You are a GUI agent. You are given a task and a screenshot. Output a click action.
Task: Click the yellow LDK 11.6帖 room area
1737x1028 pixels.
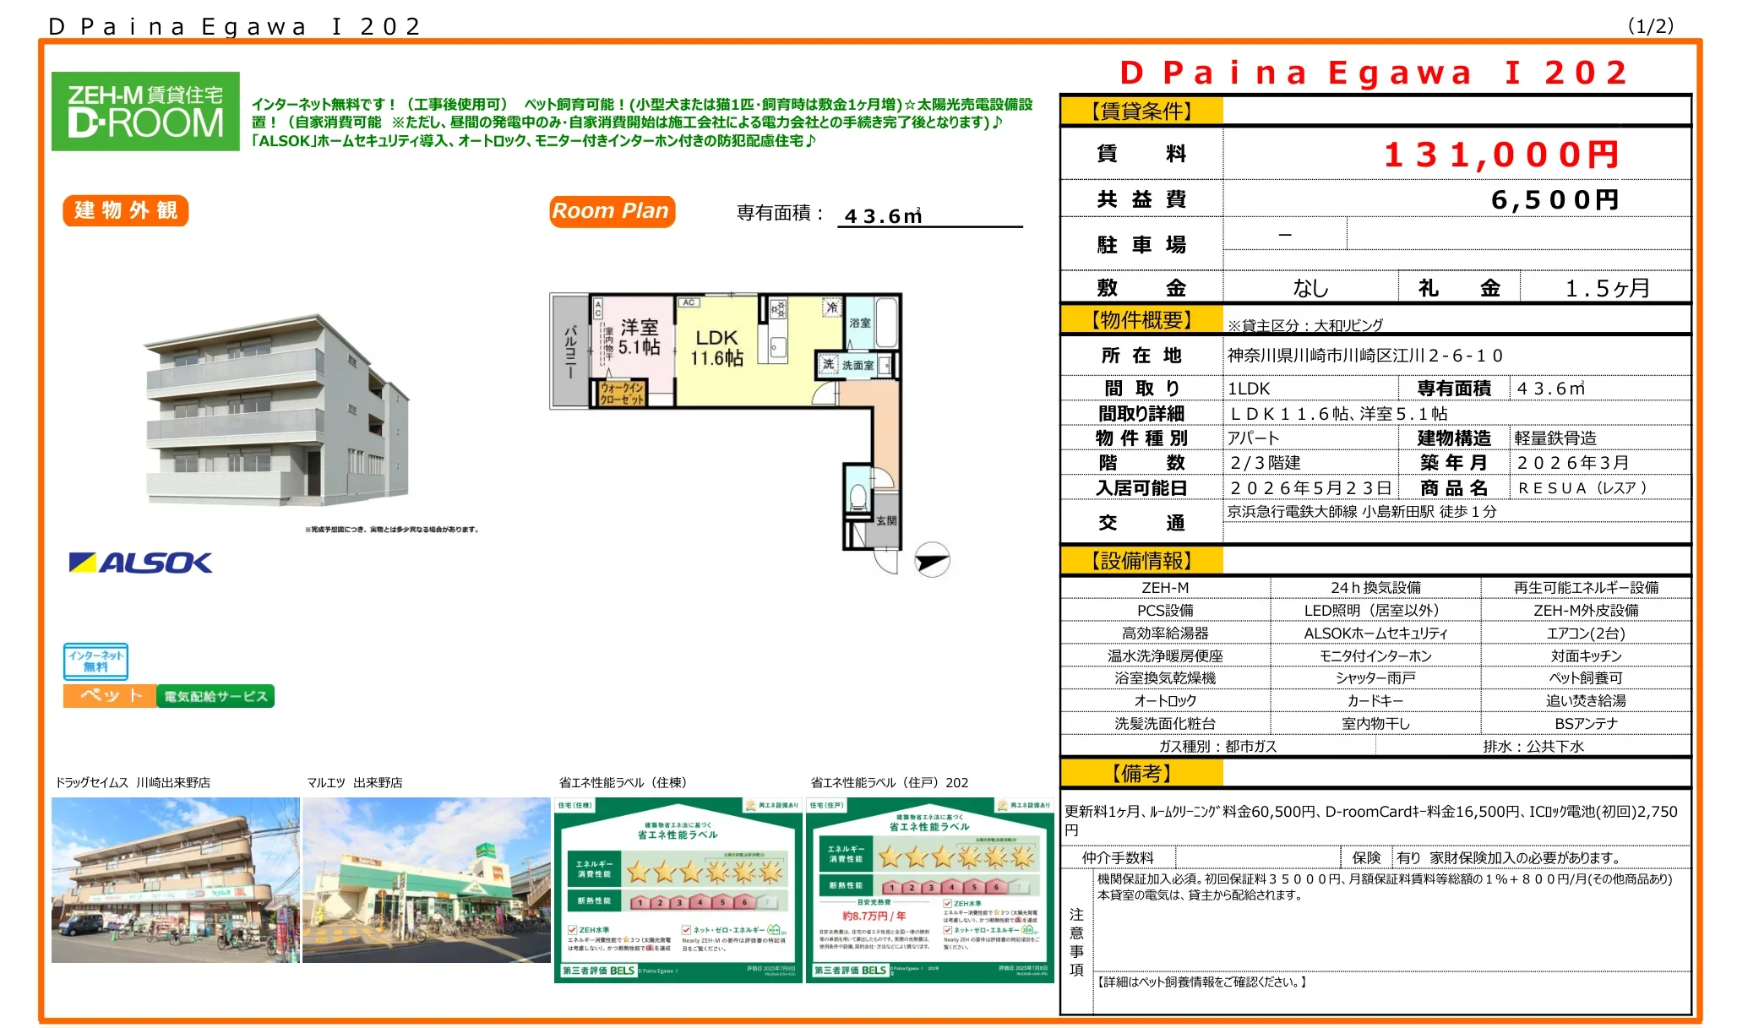pos(716,348)
